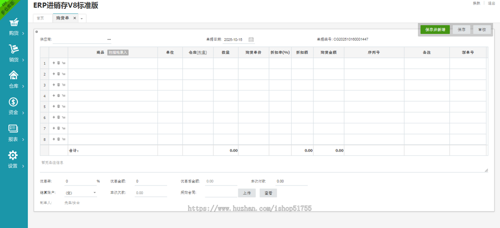Click the 审核 button

point(482,29)
